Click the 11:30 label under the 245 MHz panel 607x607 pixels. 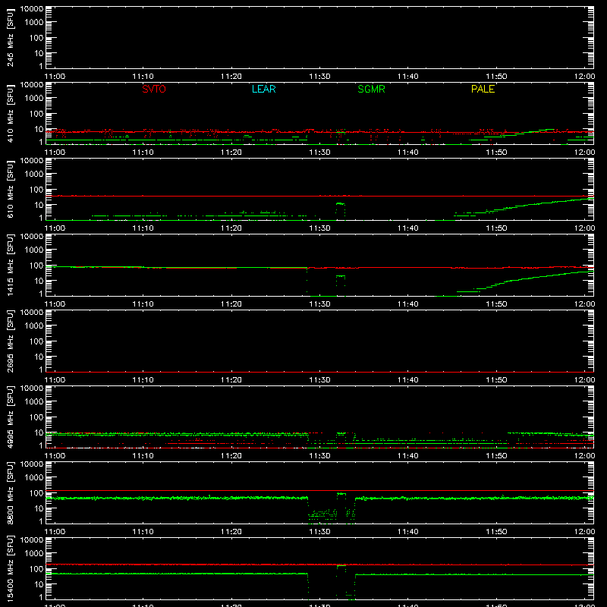(x=319, y=77)
